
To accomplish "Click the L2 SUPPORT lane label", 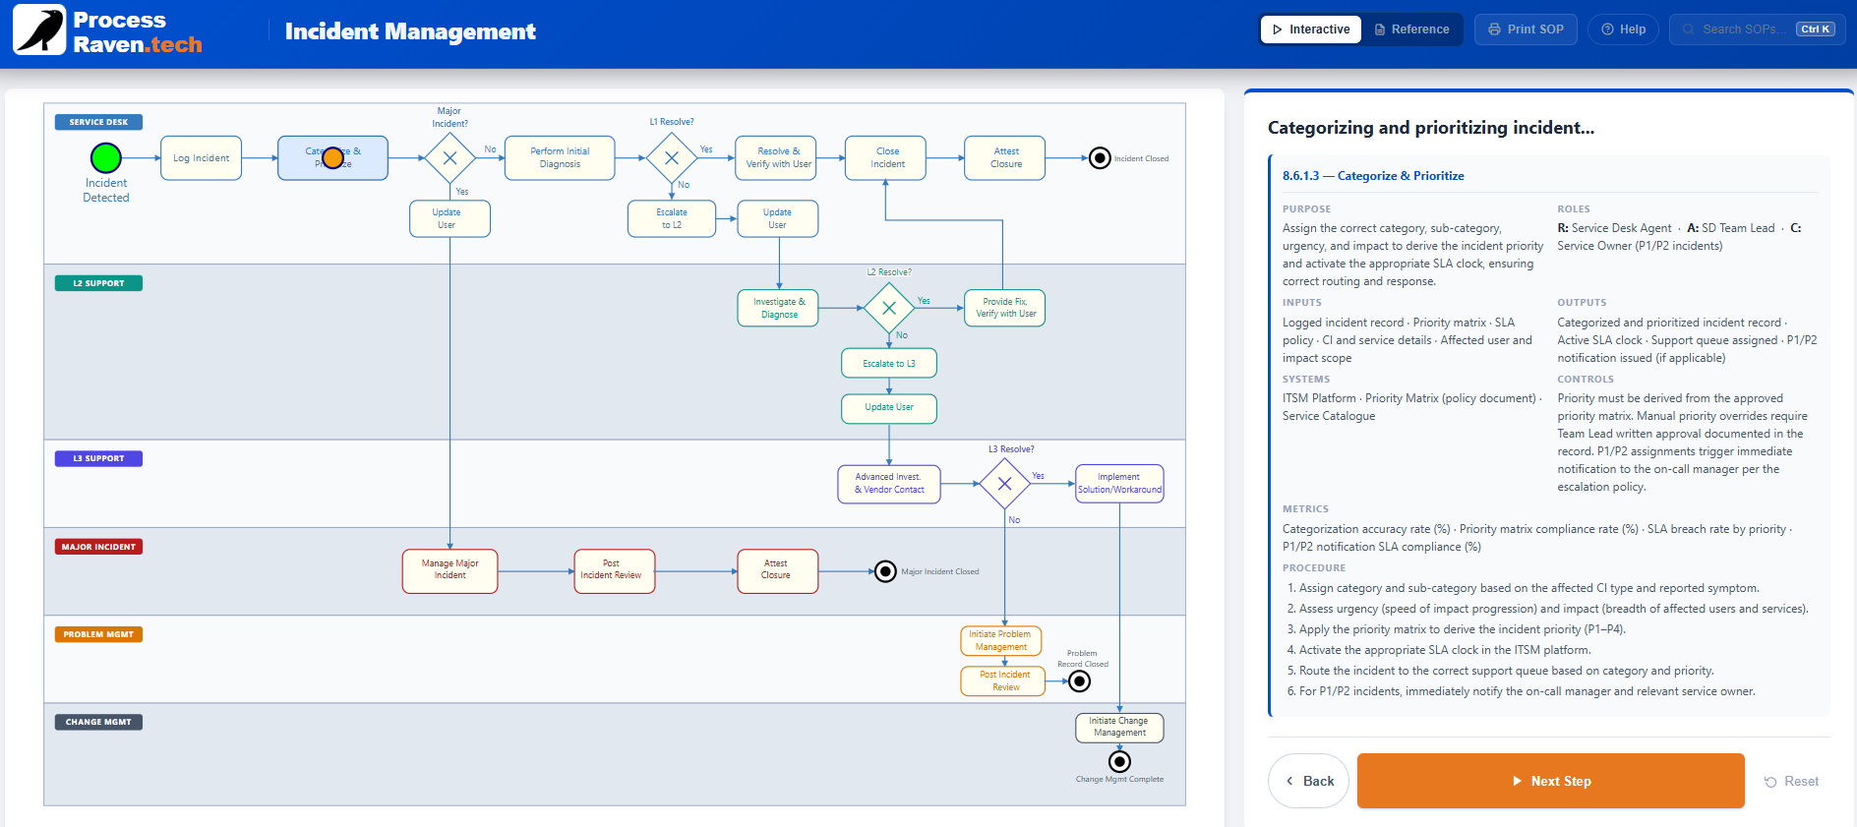I will (x=98, y=283).
